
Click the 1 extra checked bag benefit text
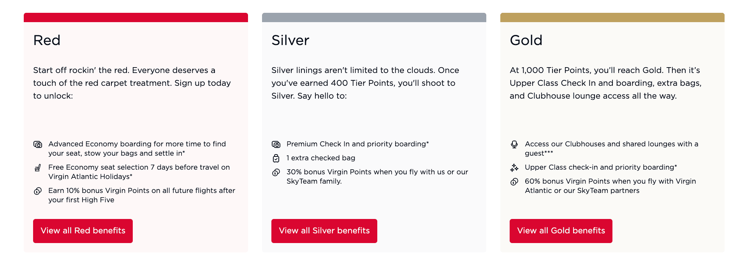pos(320,158)
